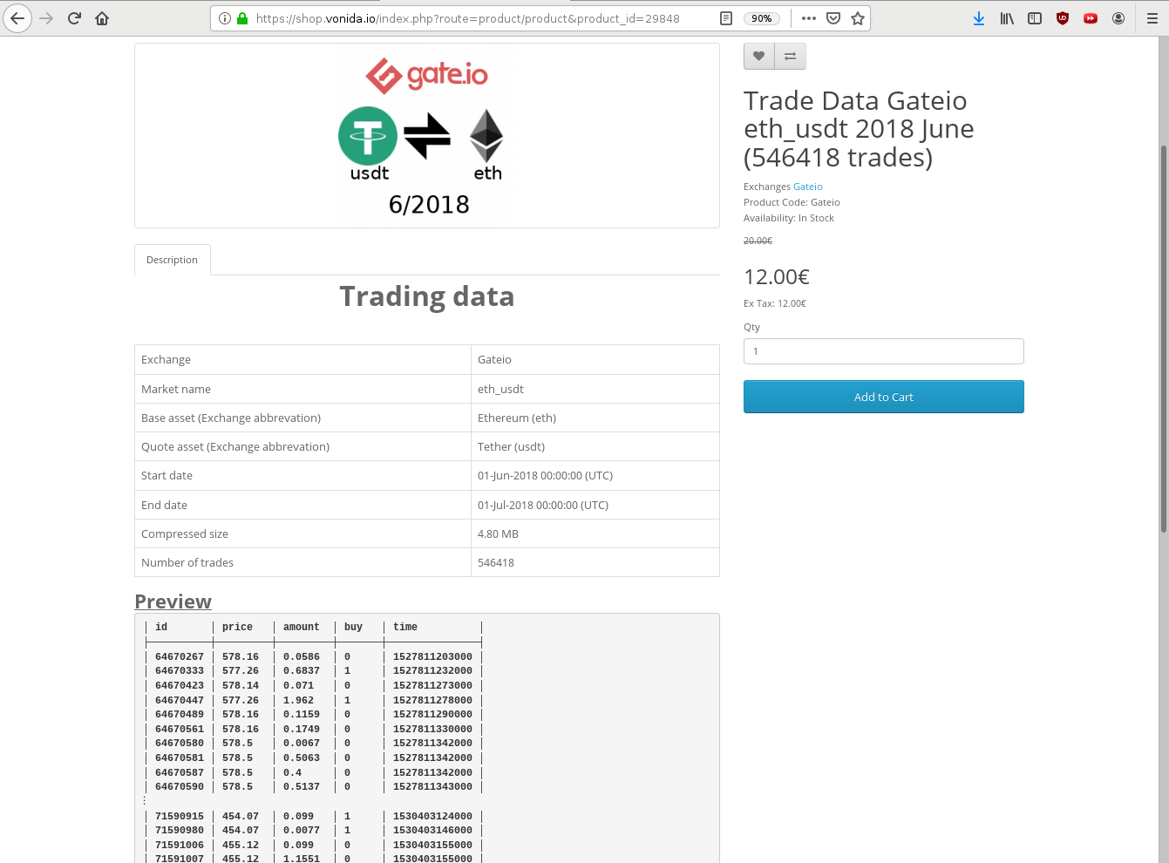The width and height of the screenshot is (1169, 863).
Task: Select the Description tab
Action: tap(172, 260)
